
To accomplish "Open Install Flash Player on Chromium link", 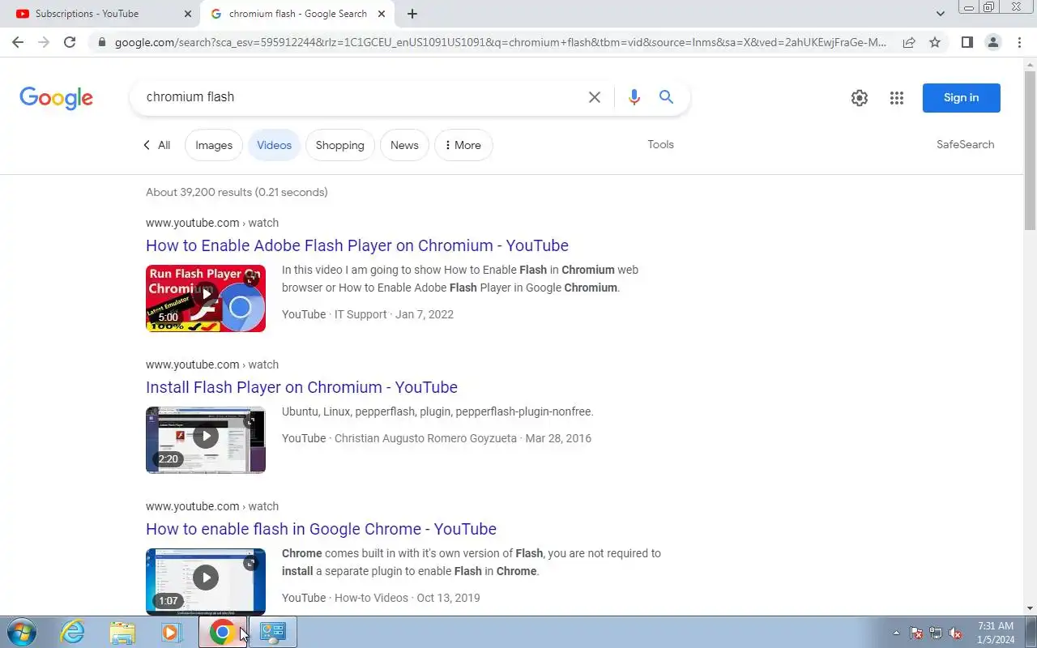I will pos(301,387).
